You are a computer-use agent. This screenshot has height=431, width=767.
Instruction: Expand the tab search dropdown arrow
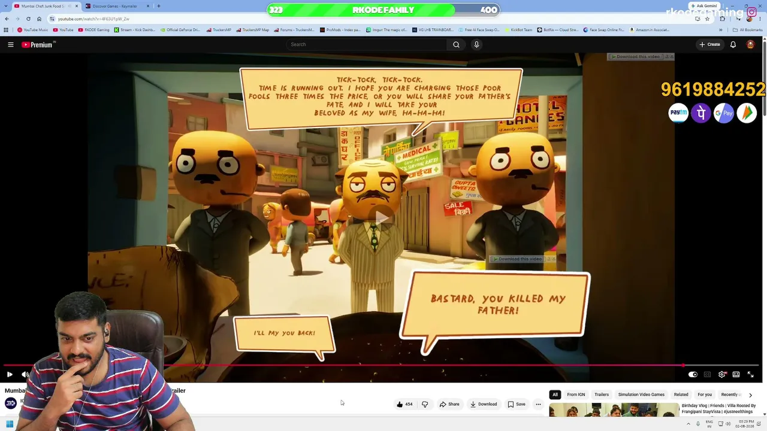click(5, 6)
